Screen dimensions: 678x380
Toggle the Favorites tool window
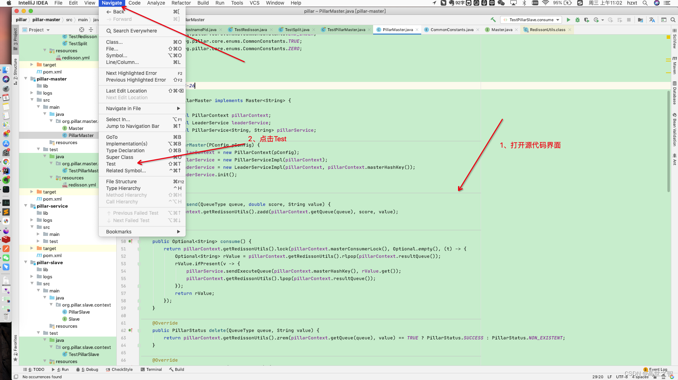point(15,348)
